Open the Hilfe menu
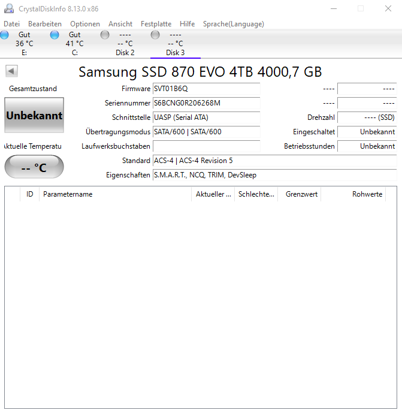Viewport: 402px width, 413px height. [187, 24]
